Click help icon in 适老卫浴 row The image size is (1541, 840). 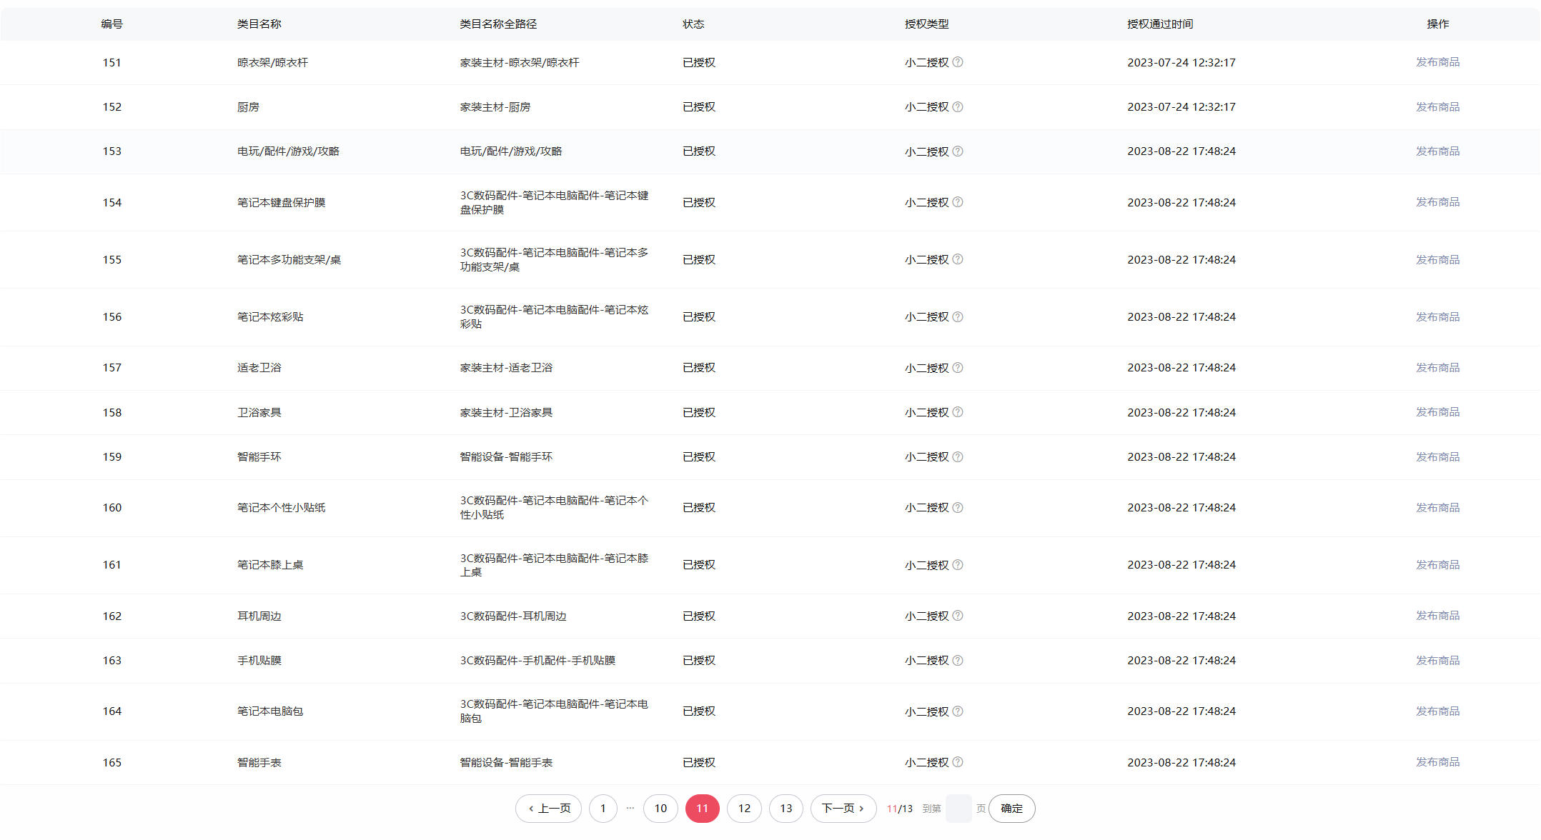[x=958, y=368]
